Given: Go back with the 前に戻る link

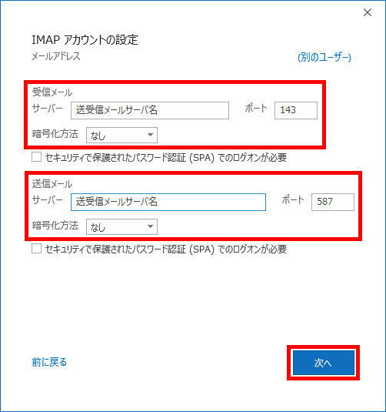Looking at the screenshot, I should [x=49, y=362].
